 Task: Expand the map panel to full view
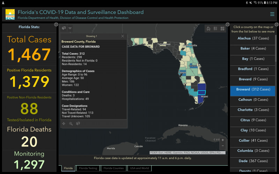pyautogui.click(x=227, y=25)
